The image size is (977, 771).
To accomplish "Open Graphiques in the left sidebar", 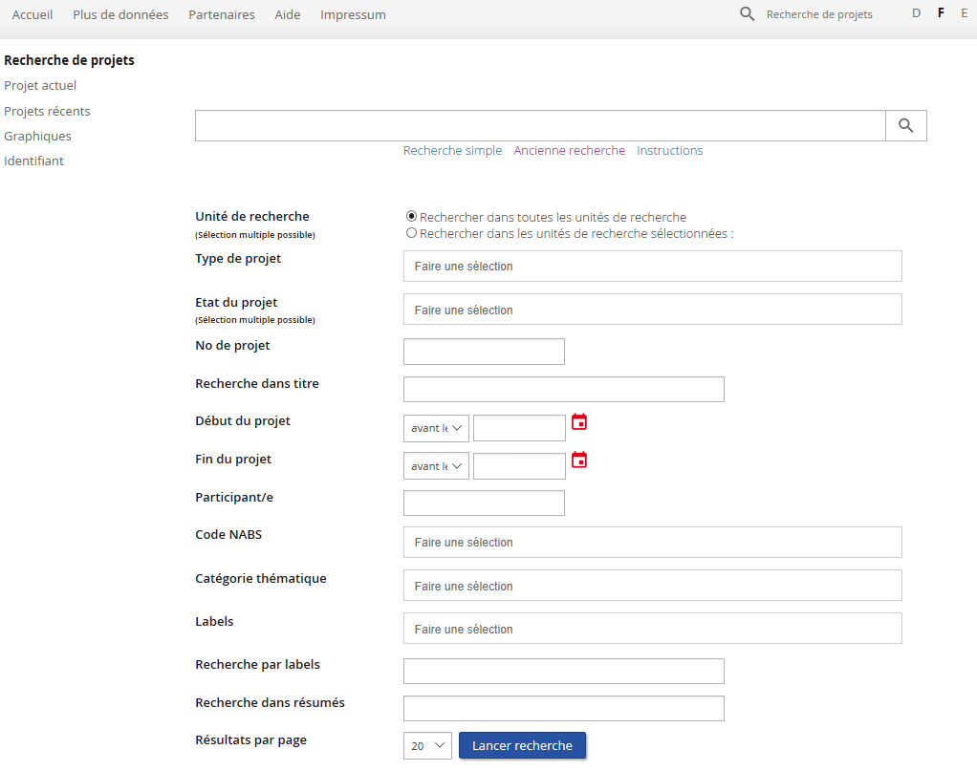I will [37, 136].
